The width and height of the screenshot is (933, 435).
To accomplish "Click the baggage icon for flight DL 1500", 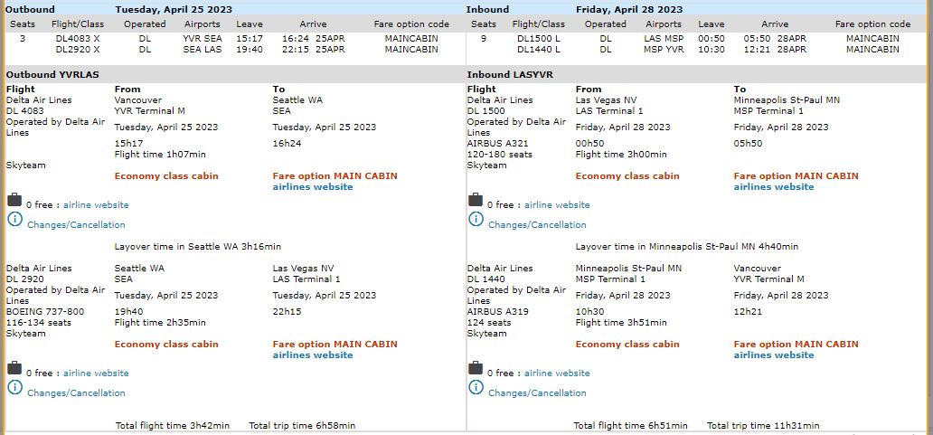I will (476, 200).
